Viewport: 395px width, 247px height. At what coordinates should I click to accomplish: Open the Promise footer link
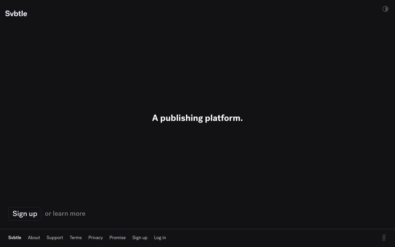click(118, 237)
